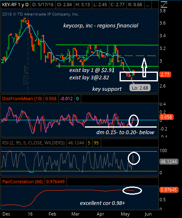Click the 2.77 last price bubble

(165, 75)
